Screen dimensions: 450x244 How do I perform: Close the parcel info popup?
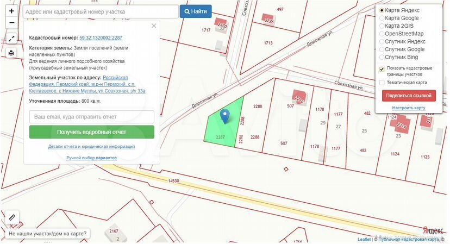[x=154, y=26]
